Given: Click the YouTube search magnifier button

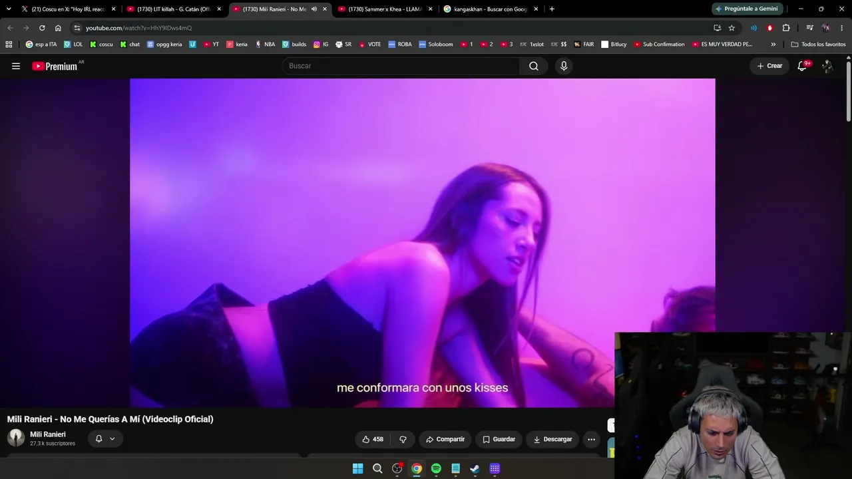Looking at the screenshot, I should point(534,66).
